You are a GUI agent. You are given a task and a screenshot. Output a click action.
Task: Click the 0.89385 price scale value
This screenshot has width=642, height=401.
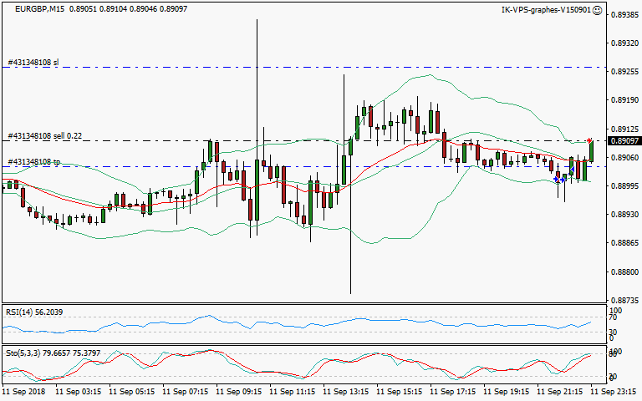624,15
